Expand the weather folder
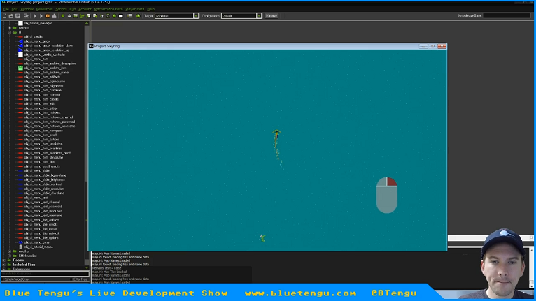Viewport: 536px width, 301px height. [10, 251]
